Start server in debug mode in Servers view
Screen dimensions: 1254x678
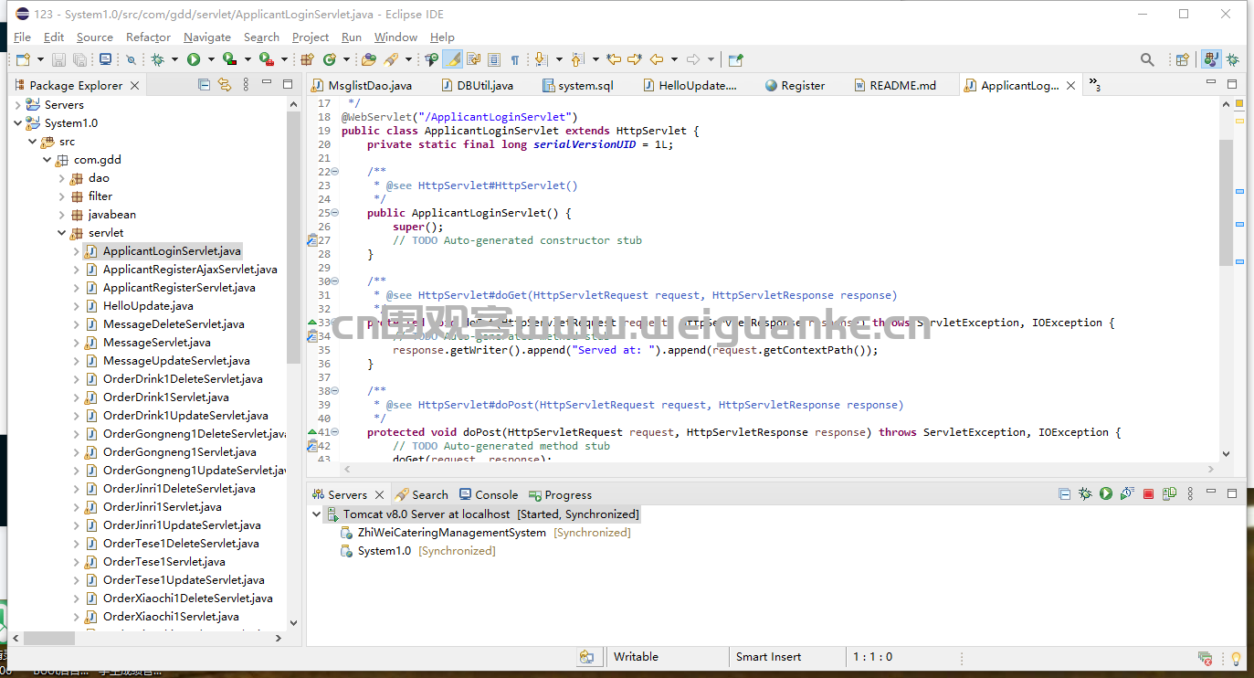(1085, 494)
